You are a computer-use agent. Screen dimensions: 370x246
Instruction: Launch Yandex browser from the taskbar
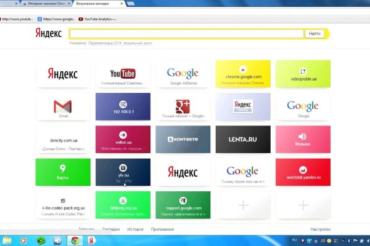(x=91, y=240)
